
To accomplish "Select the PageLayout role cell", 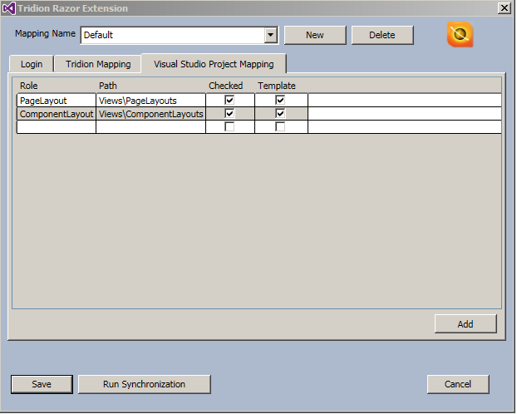I will tap(57, 101).
